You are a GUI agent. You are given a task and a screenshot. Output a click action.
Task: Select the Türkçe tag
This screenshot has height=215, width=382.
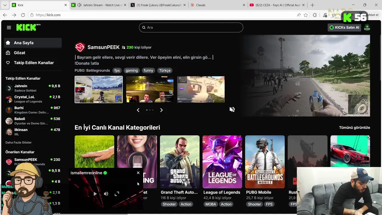165,70
